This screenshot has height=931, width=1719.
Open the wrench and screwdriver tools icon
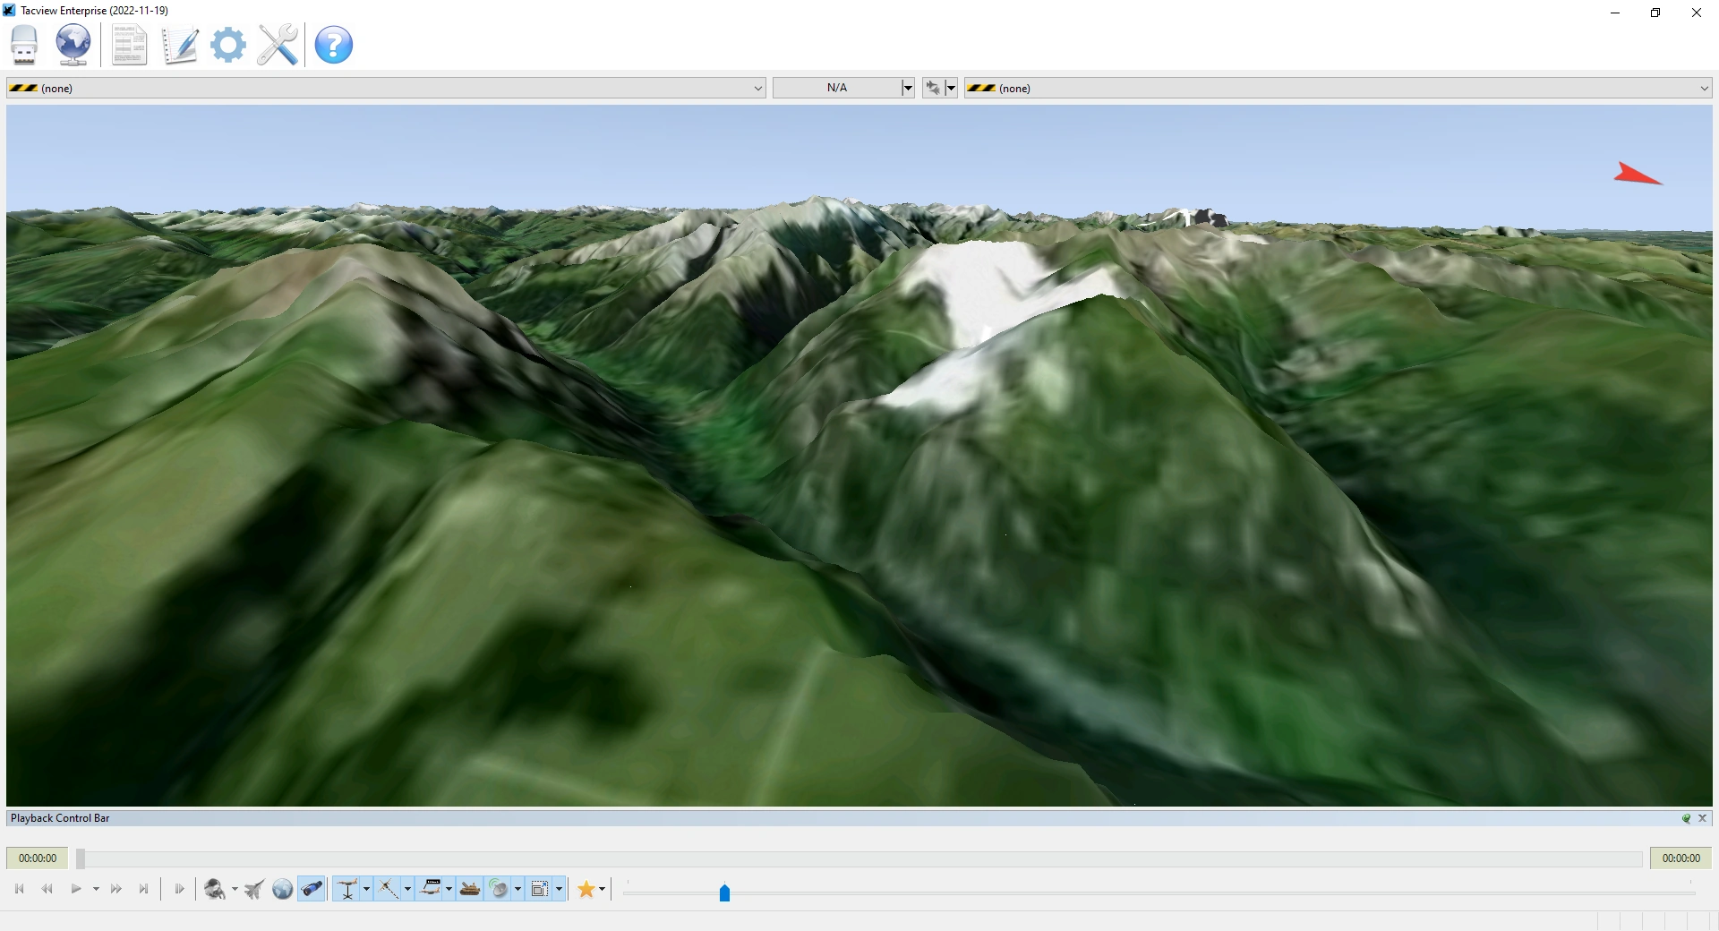(278, 45)
